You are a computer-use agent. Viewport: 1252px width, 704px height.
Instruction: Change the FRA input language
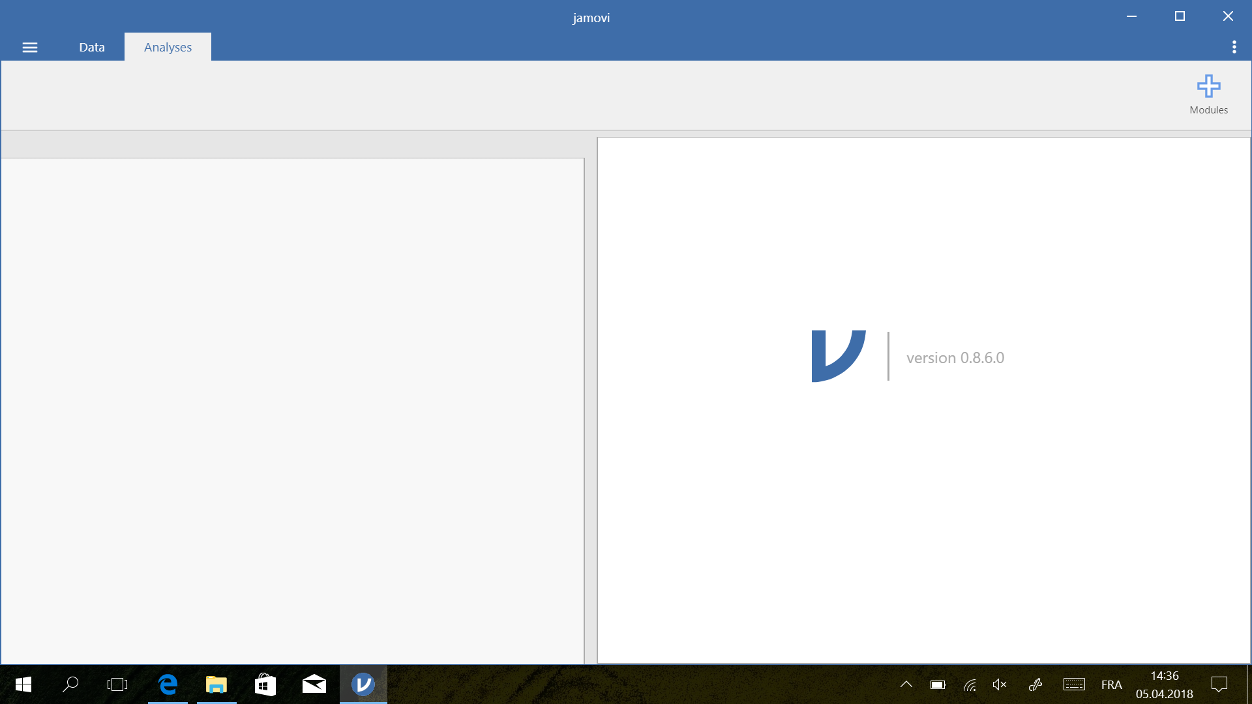click(x=1112, y=684)
